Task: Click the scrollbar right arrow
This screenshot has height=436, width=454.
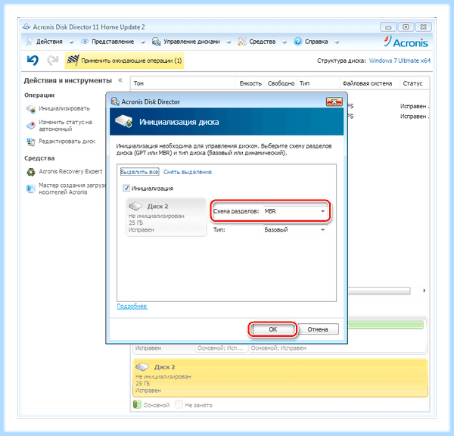Action: coord(424,291)
